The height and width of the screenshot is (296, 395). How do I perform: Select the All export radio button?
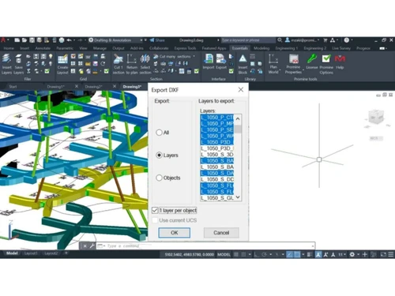pos(159,133)
